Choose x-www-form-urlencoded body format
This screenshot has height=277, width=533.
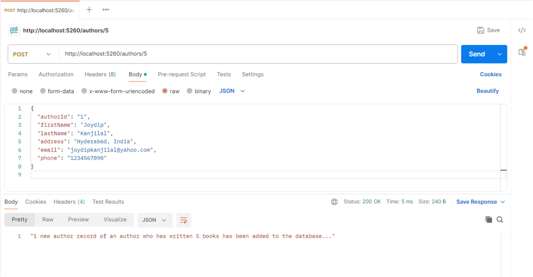84,91
